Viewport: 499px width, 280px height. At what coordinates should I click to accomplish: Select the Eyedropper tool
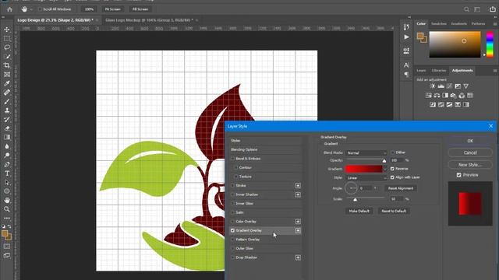[x=7, y=83]
